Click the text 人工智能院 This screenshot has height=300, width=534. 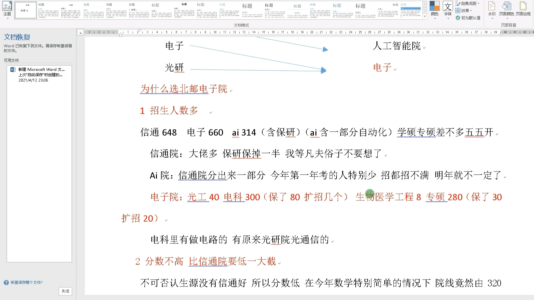(x=397, y=46)
